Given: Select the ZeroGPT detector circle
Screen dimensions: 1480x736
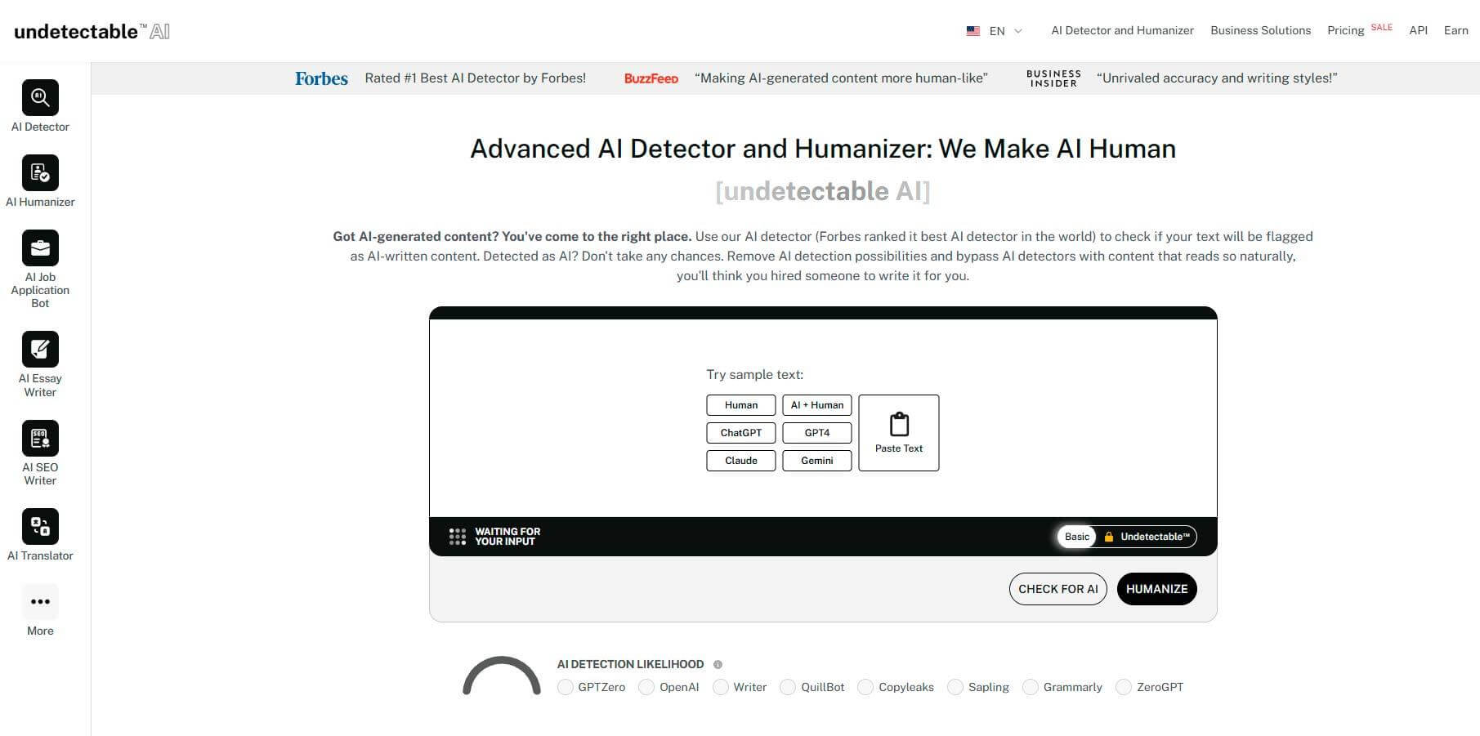Looking at the screenshot, I should (1124, 688).
